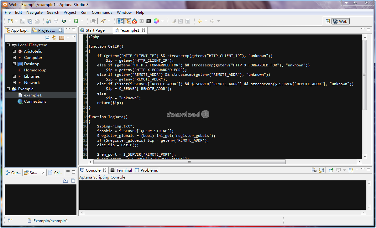Open the Commands menu
This screenshot has width=376, height=228.
pos(102,13)
